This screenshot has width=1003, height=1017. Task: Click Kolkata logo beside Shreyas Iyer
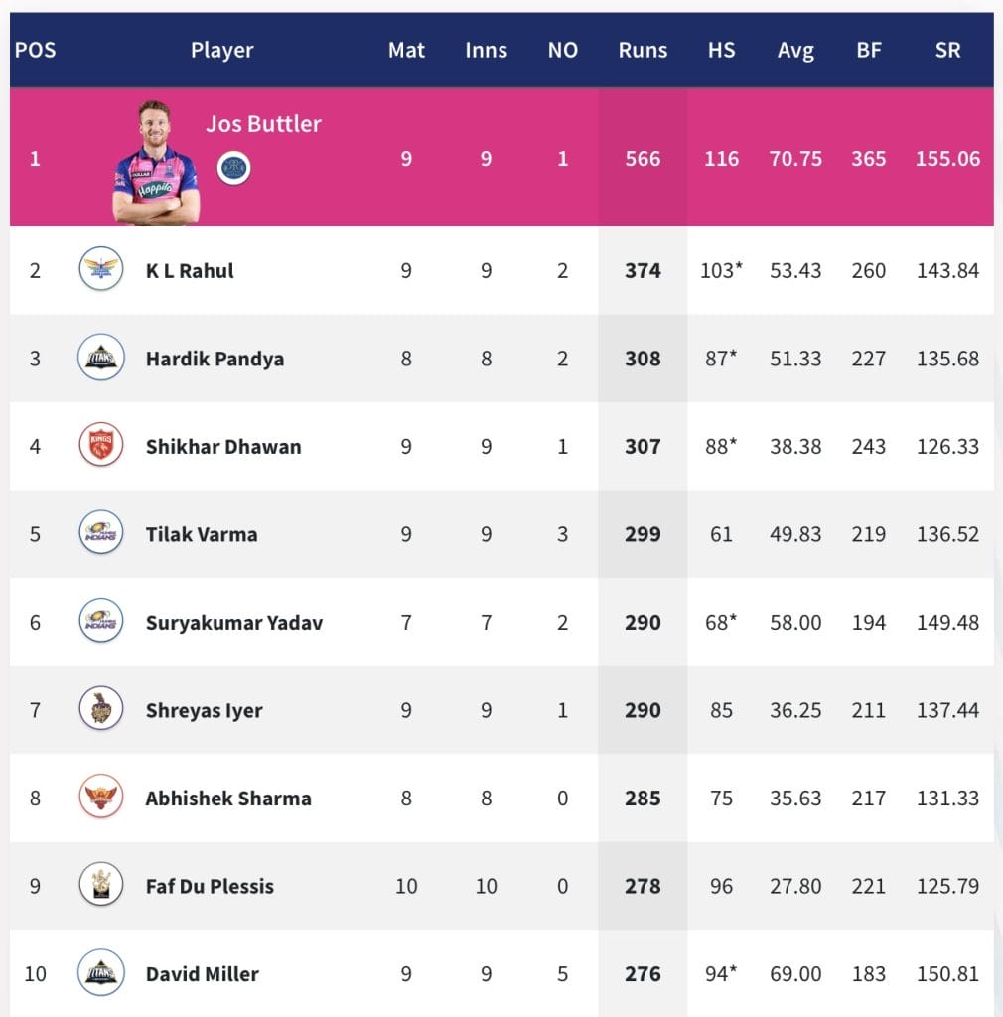point(100,709)
